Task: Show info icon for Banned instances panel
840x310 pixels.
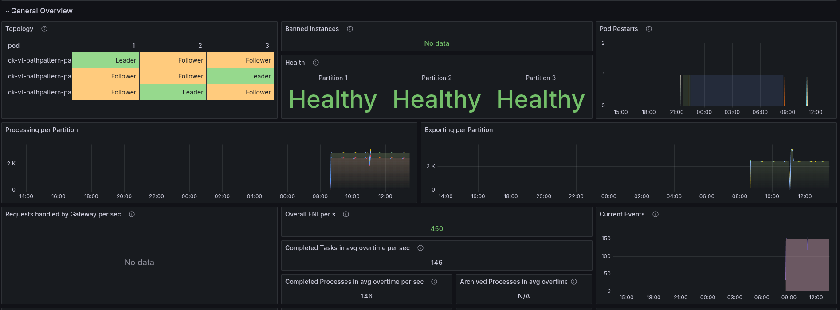Action: (350, 29)
